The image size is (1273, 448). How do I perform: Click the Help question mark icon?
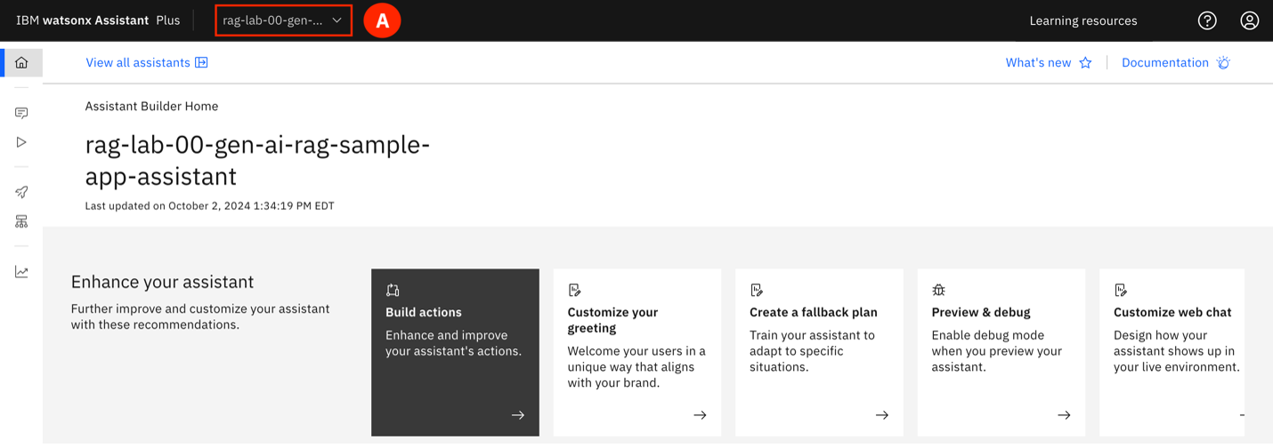[x=1207, y=20]
